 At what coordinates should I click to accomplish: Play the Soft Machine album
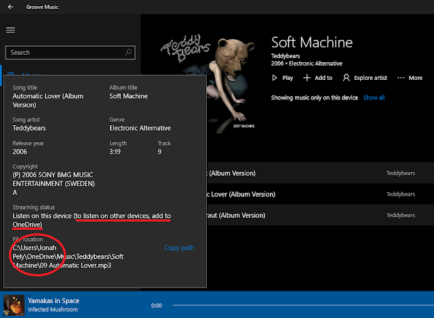(282, 78)
